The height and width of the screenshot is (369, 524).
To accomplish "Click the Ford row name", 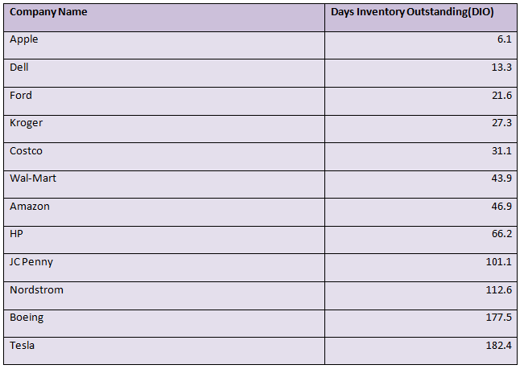I will click(21, 96).
